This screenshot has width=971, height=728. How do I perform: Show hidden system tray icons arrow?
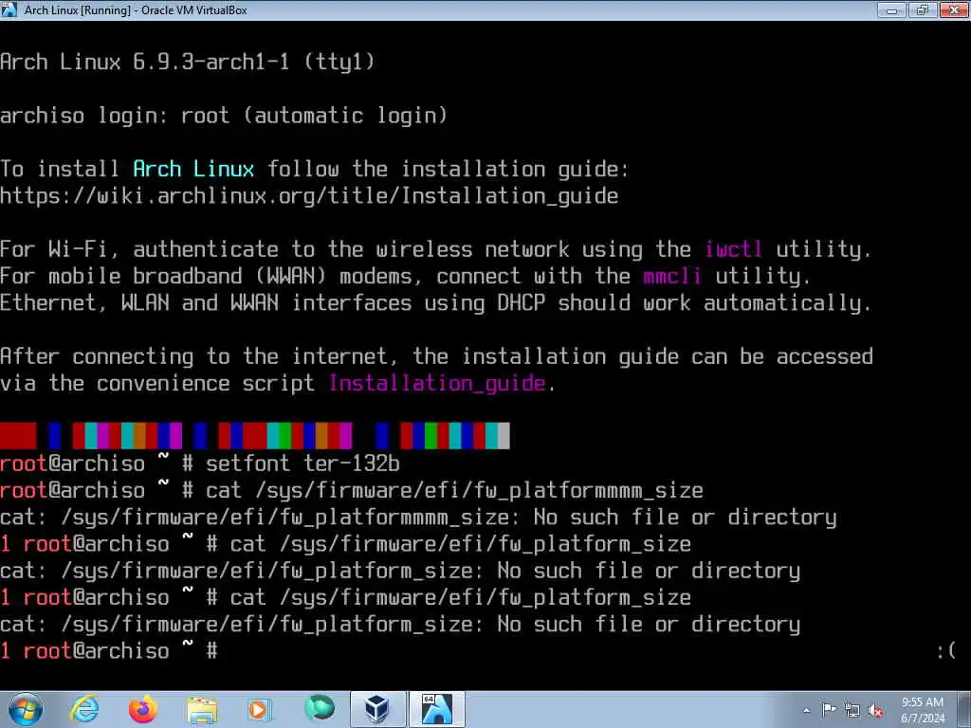[x=806, y=710]
